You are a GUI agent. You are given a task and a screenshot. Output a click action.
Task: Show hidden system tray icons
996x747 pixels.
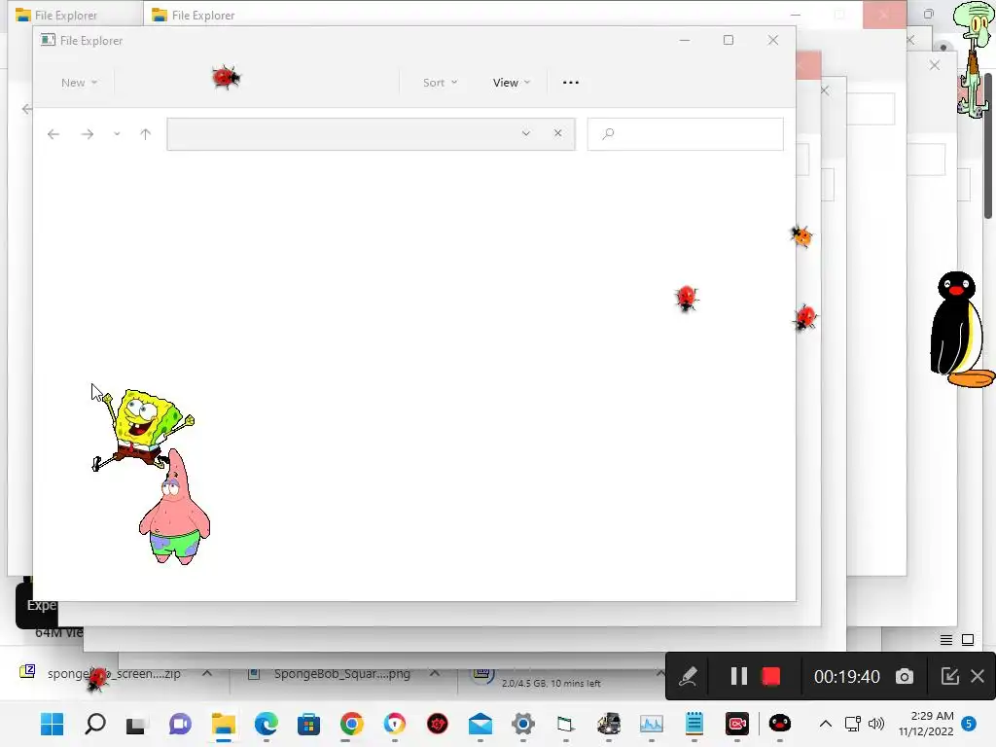825,724
